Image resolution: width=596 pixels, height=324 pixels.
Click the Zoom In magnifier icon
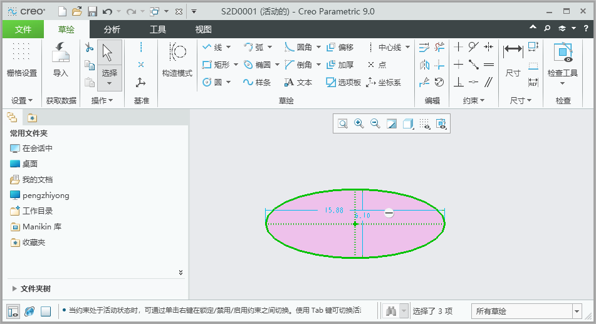click(359, 123)
